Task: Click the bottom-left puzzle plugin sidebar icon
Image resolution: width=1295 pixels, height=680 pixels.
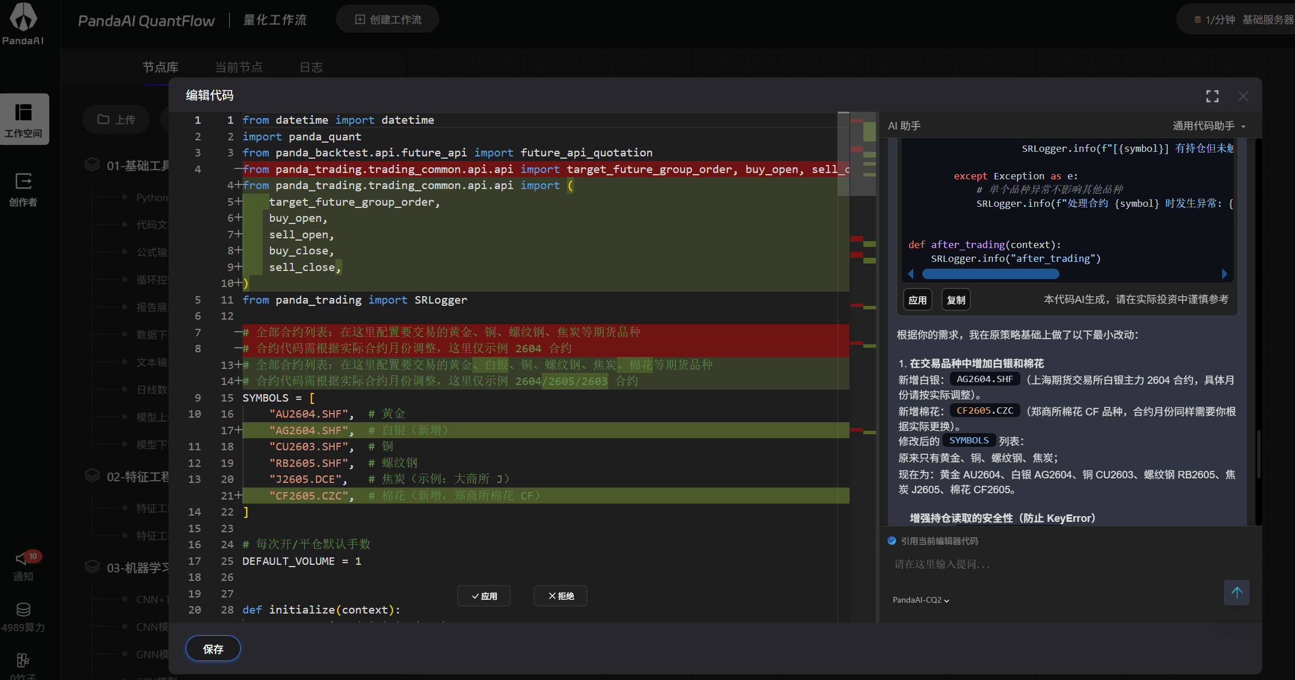Action: pyautogui.click(x=24, y=660)
